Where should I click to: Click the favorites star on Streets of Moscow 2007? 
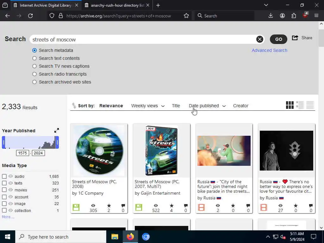coord(171,206)
